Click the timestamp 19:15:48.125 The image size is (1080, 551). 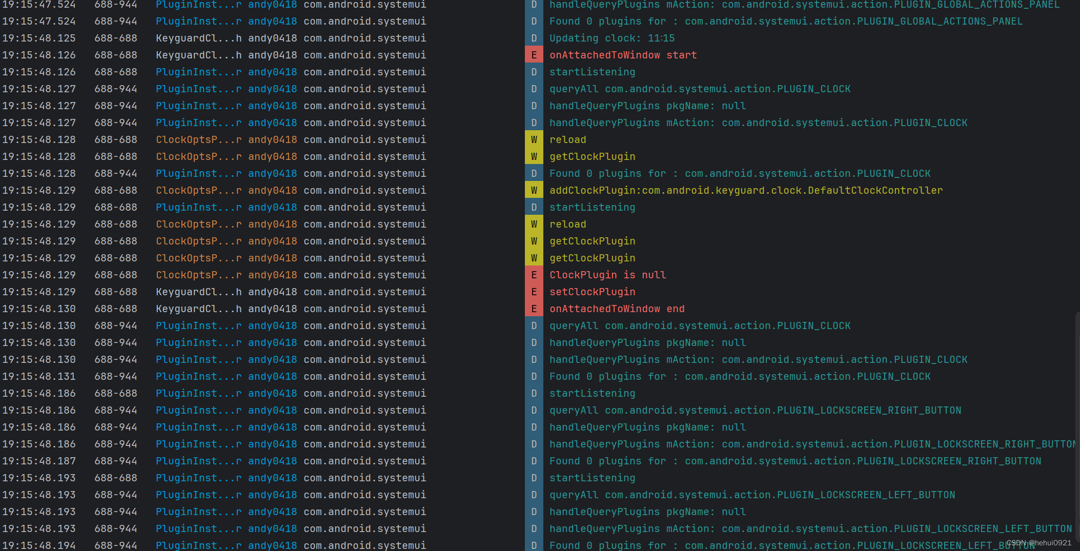point(39,38)
